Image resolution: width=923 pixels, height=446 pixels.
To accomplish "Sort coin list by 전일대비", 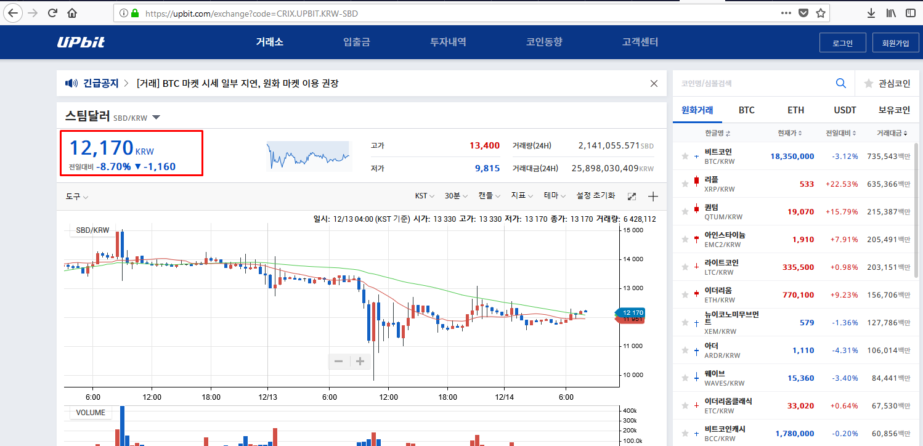I will [841, 133].
